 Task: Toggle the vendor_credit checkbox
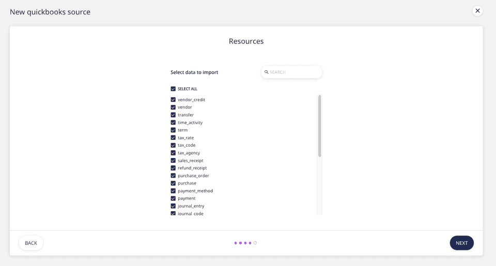[x=173, y=100]
